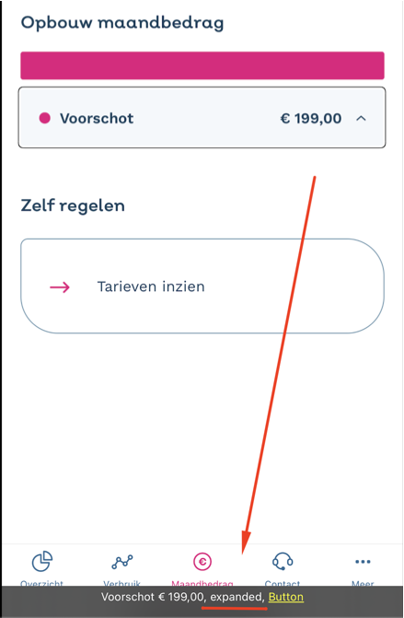This screenshot has width=404, height=618.
Task: Toggle the Voorschot € 199,00 accordion
Action: 202,118
